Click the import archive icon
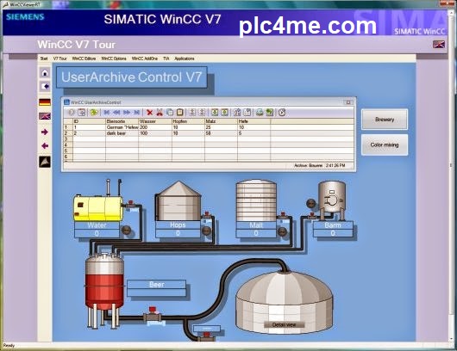Screen dimensions: 457x351 click(x=215, y=112)
